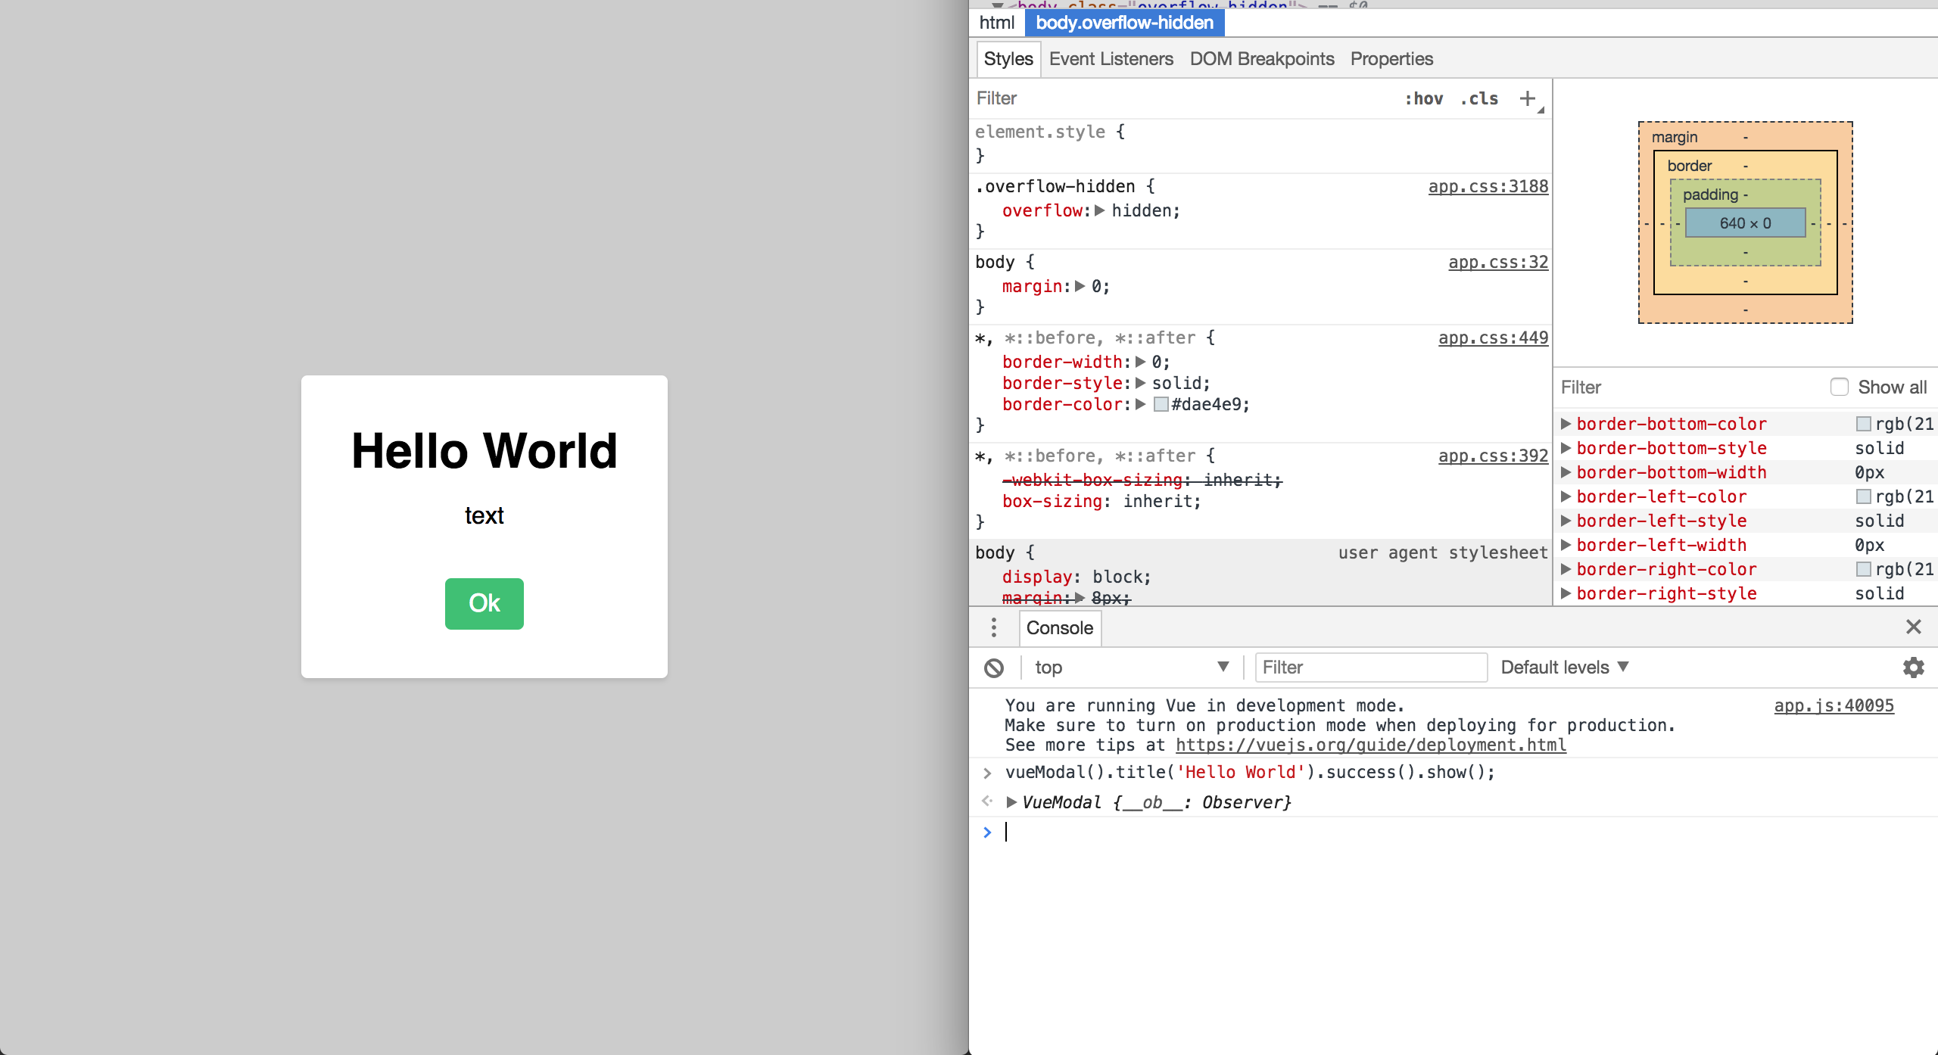Expand the VueModal object output

pos(1011,802)
